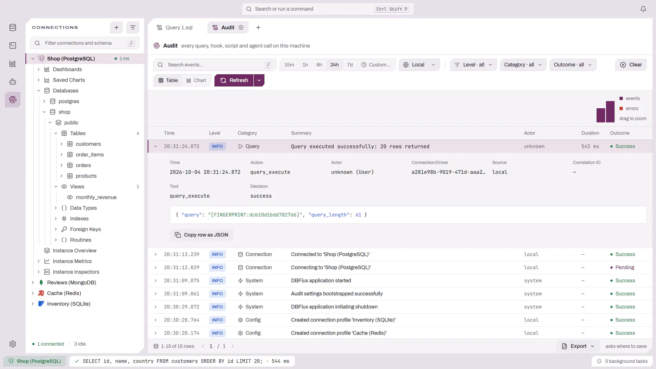Select the 1h time range

coord(305,65)
